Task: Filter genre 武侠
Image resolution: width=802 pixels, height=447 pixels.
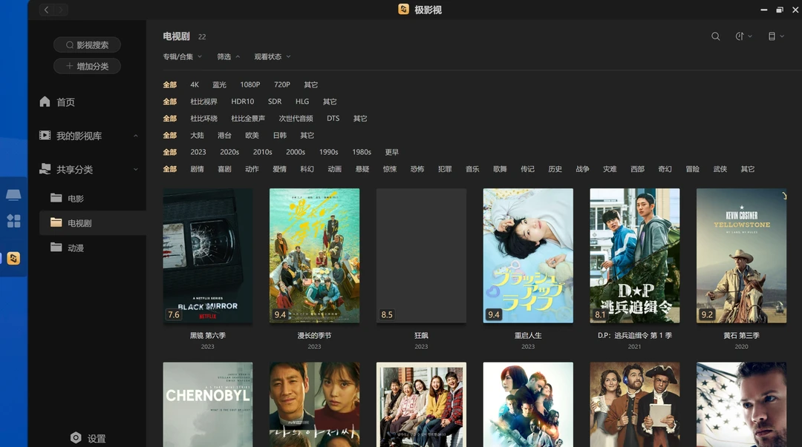Action: point(720,169)
